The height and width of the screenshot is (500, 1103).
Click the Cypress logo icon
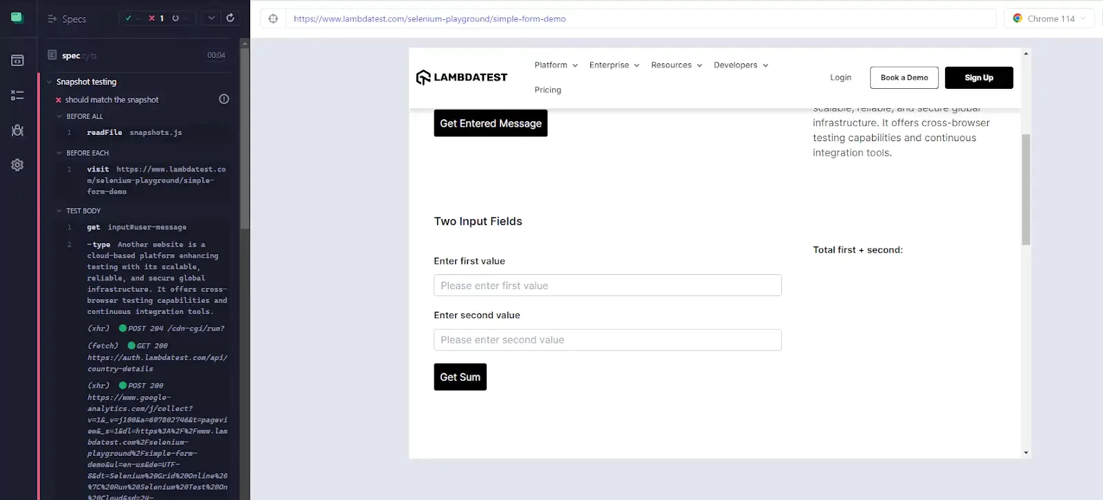(17, 18)
